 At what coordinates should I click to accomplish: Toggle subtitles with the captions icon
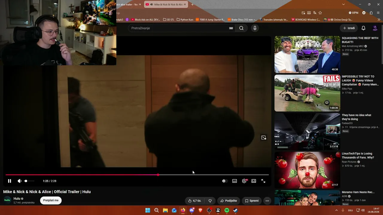(x=235, y=181)
